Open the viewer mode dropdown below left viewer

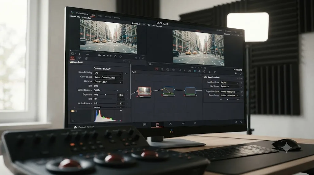73,54
